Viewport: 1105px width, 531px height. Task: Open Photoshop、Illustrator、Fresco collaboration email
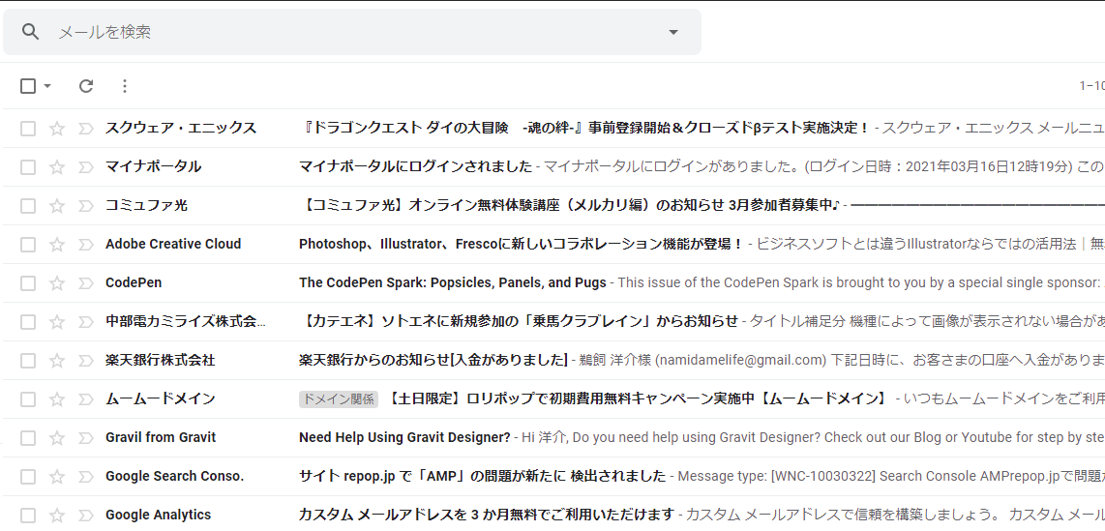(522, 245)
